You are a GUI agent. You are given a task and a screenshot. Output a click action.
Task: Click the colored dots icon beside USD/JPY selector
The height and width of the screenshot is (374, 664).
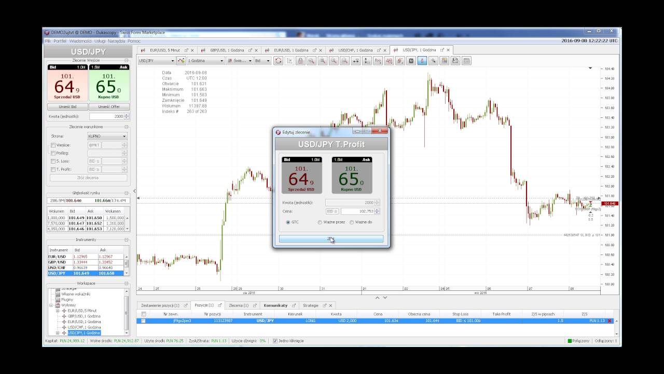click(181, 61)
